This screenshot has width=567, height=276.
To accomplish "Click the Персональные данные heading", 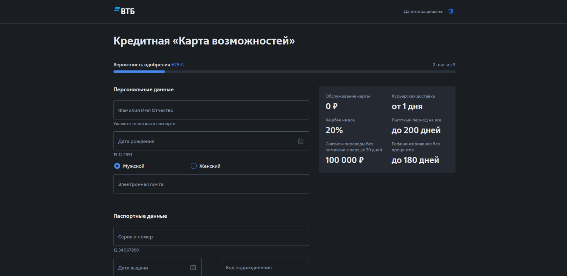I will (x=144, y=90).
